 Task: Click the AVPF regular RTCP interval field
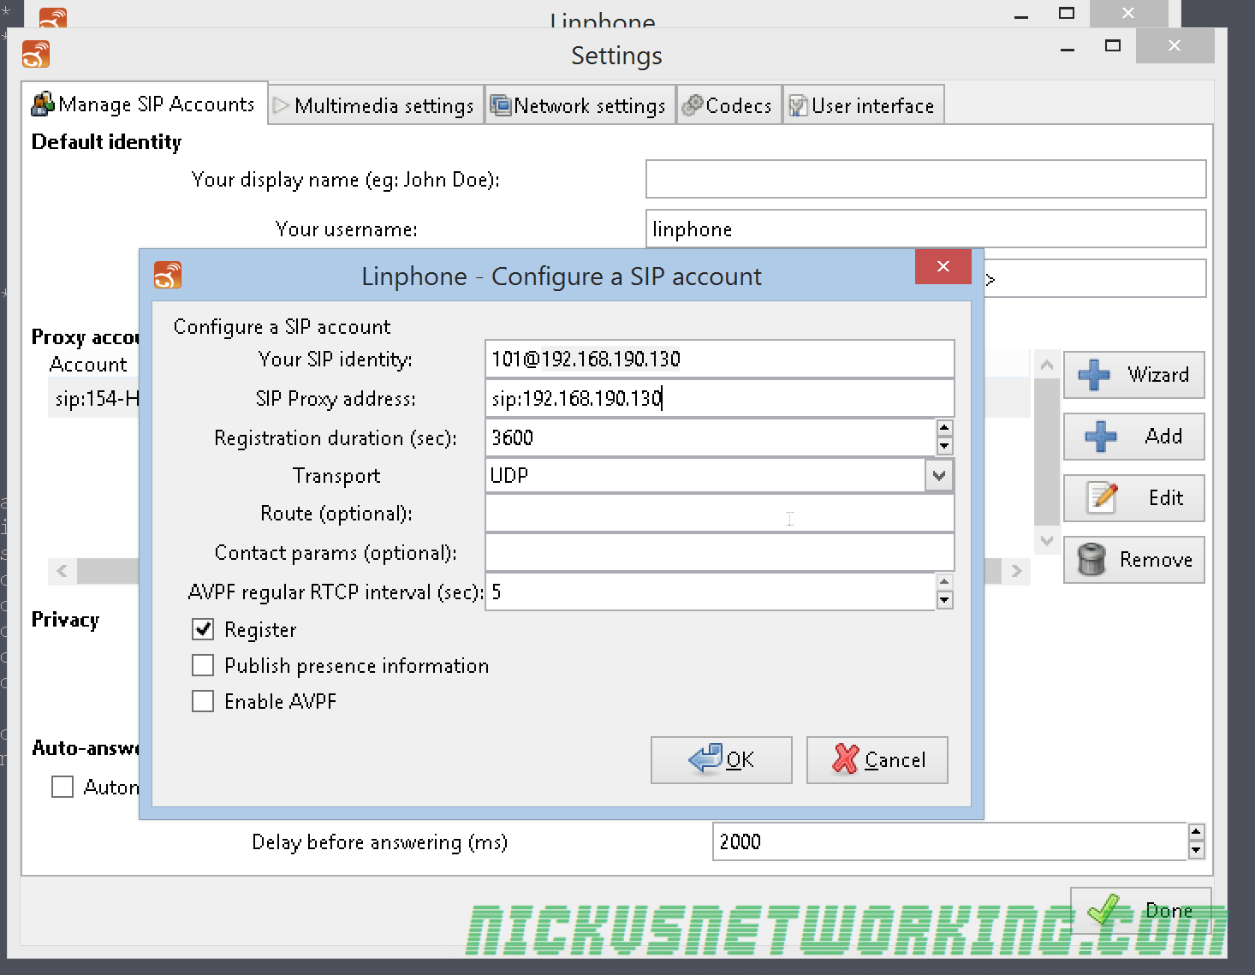pos(710,592)
